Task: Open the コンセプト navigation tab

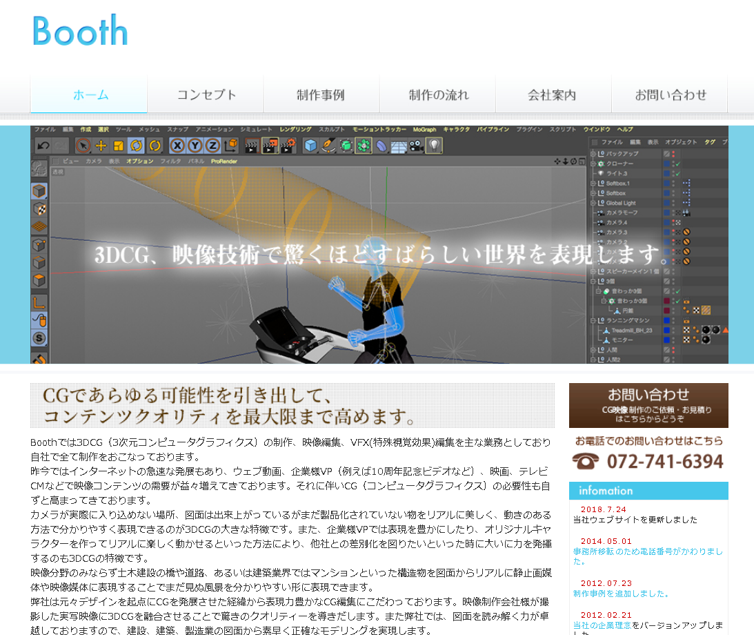Action: 206,95
